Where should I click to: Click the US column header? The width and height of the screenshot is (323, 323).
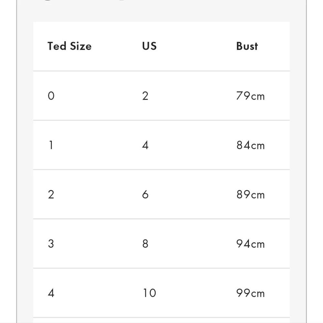149,46
